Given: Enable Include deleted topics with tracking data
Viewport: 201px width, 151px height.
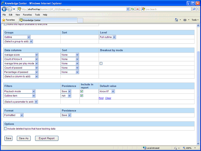Looking at the screenshot, I should click(5, 129).
